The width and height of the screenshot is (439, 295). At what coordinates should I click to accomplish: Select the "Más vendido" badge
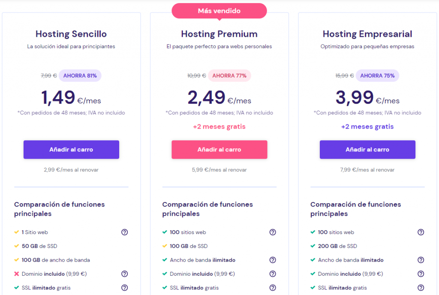point(219,11)
